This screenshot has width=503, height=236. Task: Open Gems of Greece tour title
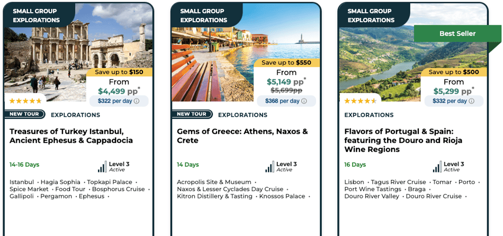pos(242,136)
